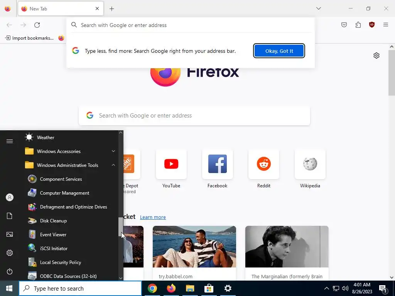Viewport: 395px width, 296px height.
Task: Open new tab page personalize gear icon
Action: pos(376,55)
